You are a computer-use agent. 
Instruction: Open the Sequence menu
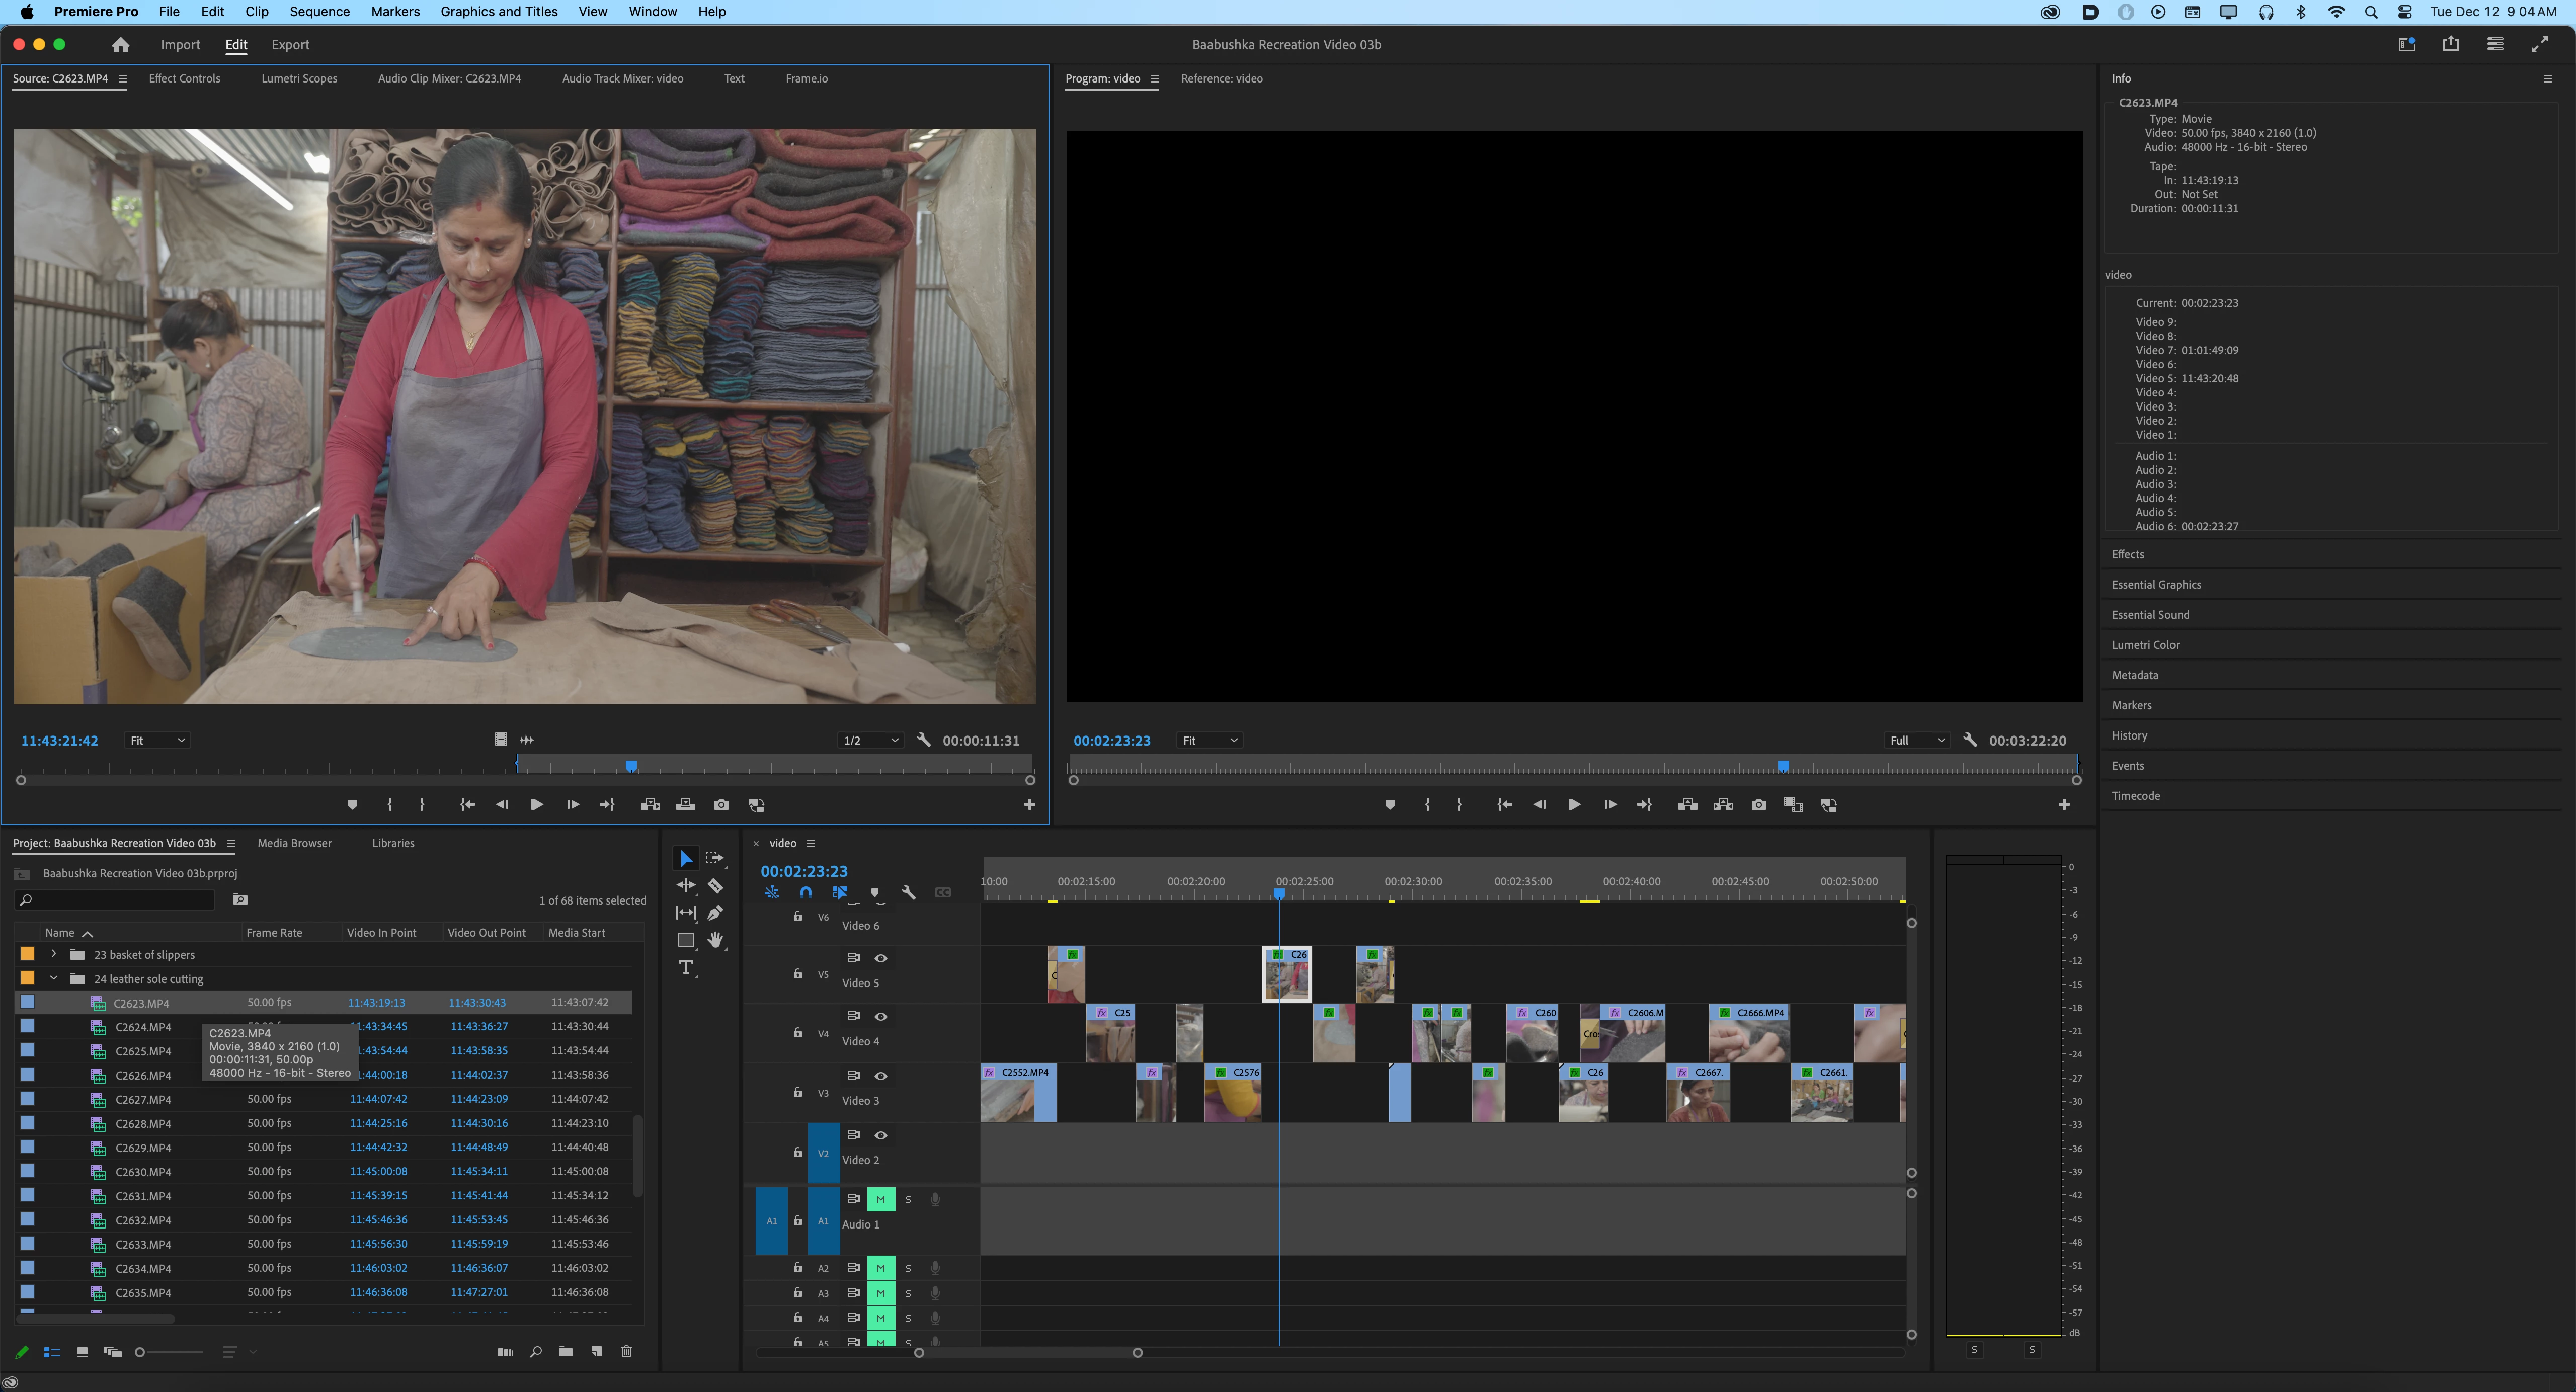click(319, 12)
